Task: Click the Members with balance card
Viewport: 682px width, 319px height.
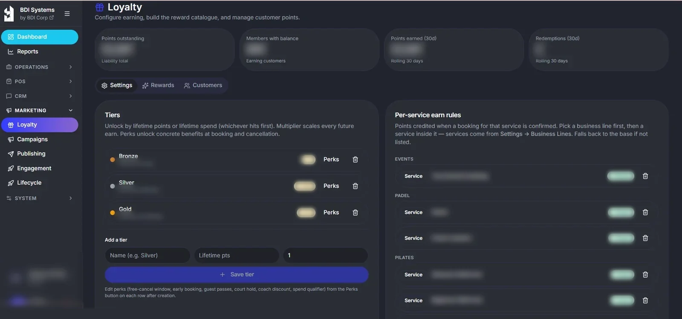Action: tap(309, 50)
